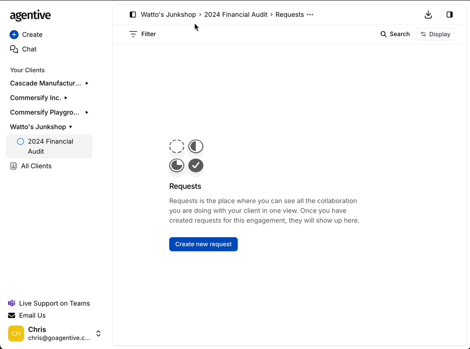Image resolution: width=470 pixels, height=349 pixels.
Task: Open the Display settings button
Action: click(x=435, y=34)
